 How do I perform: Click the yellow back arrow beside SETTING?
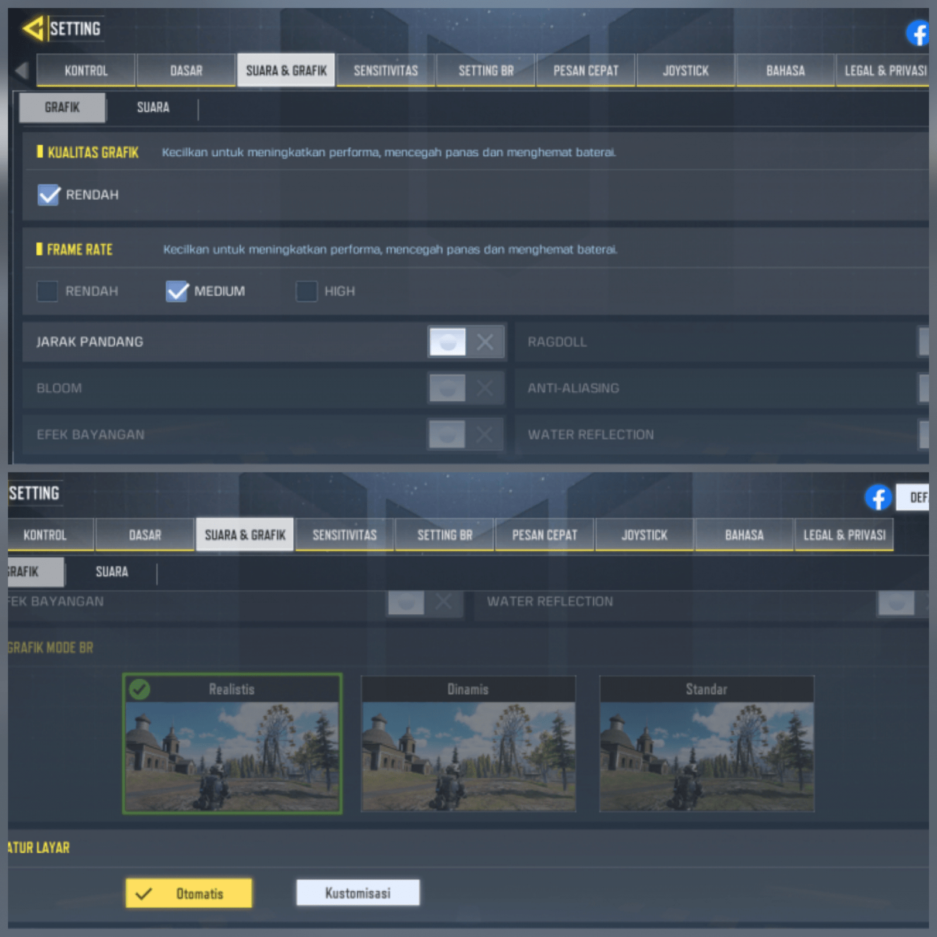coord(33,28)
